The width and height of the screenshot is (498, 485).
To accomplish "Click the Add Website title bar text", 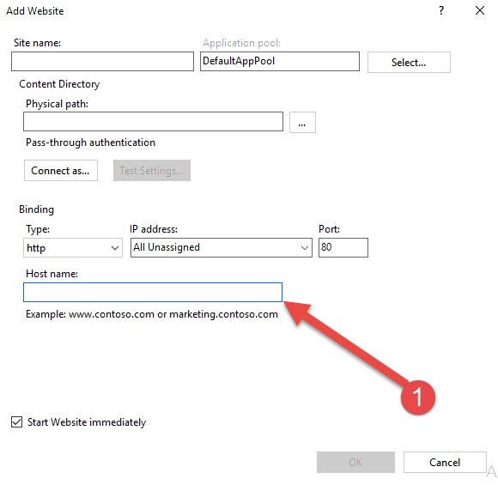I will click(35, 11).
